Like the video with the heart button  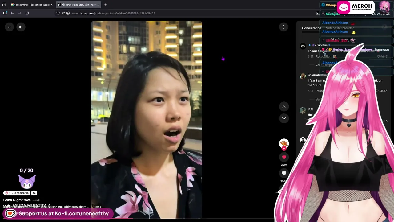pos(284,157)
